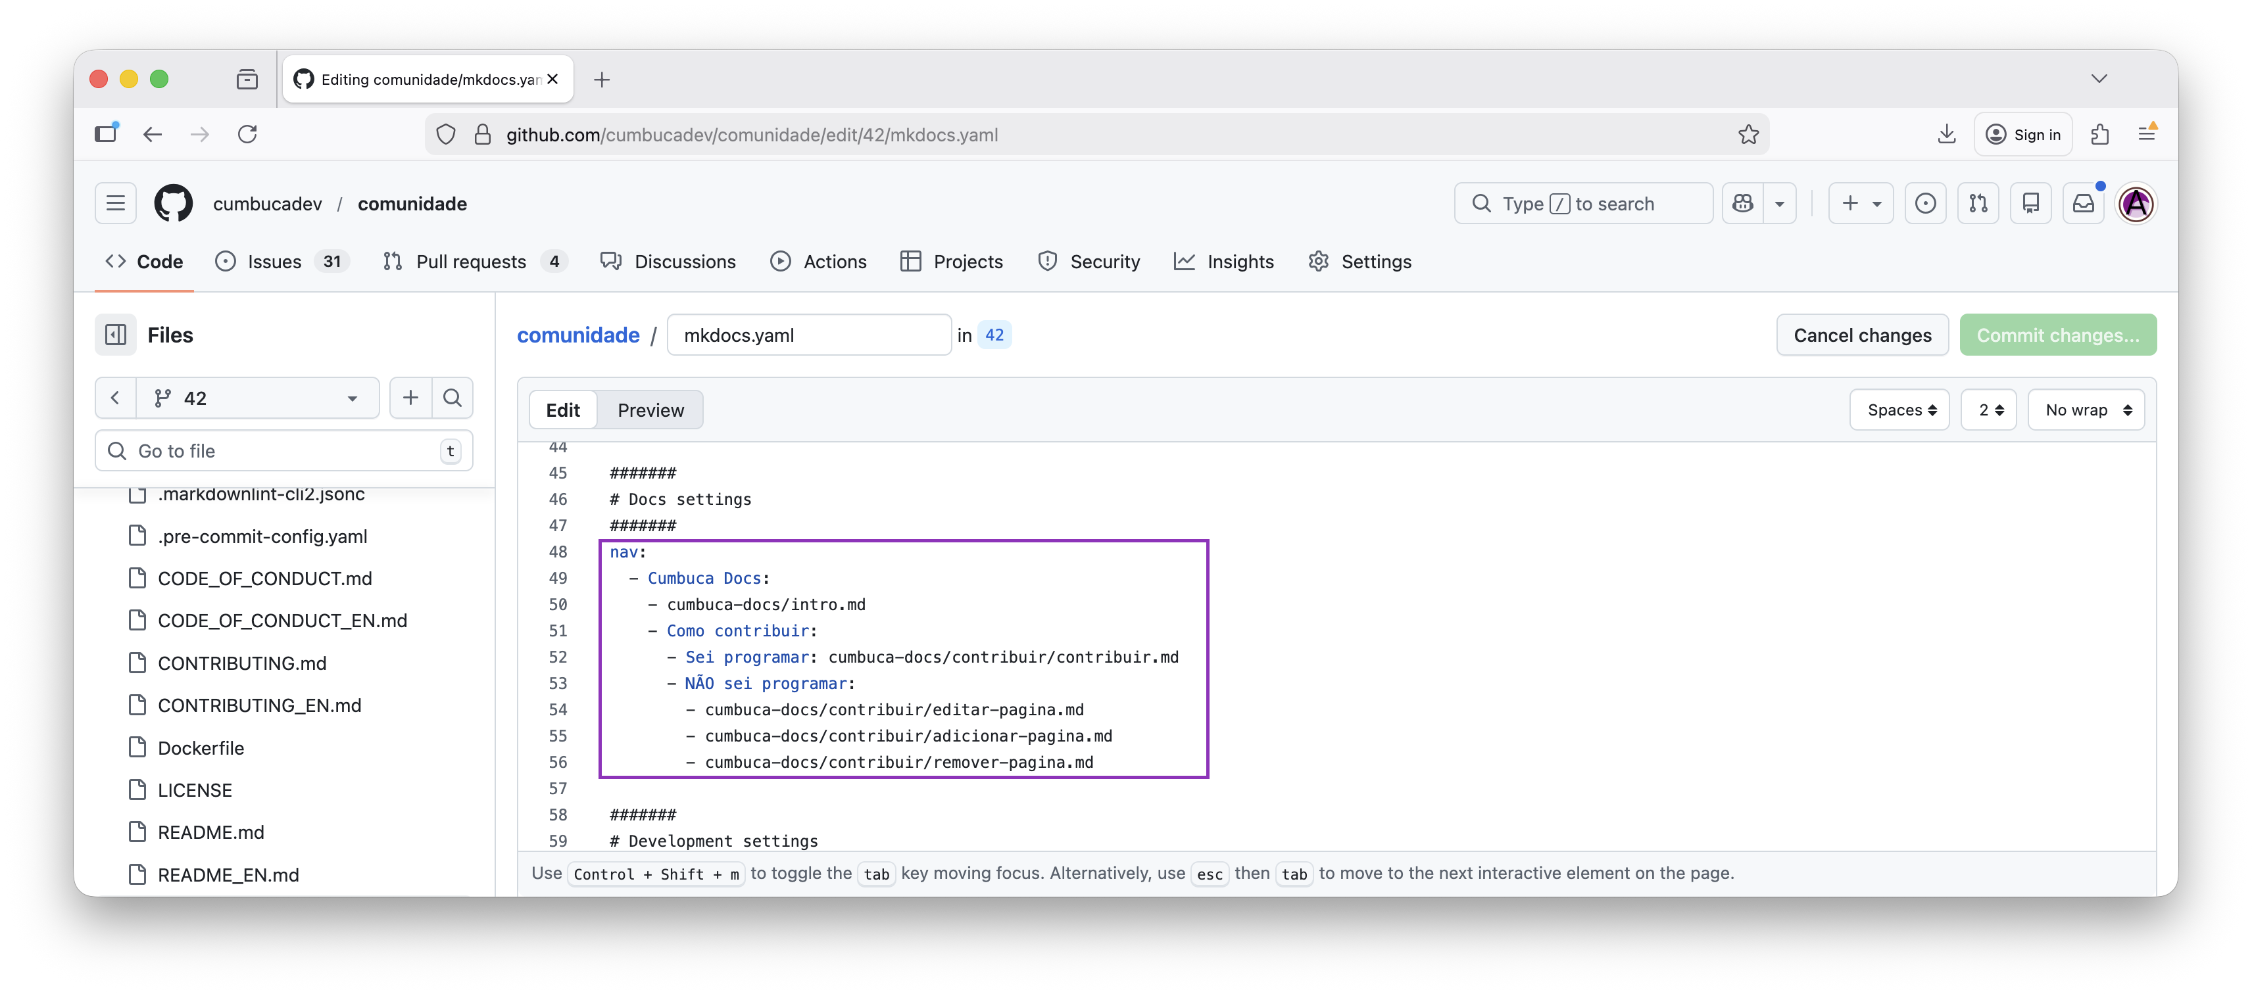Viewport: 2252px width, 994px height.
Task: Open .pre-commit-config.yaml in file tree
Action: coord(261,536)
